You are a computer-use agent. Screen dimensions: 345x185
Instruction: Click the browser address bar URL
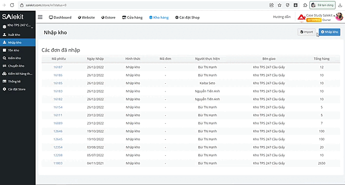pyautogui.click(x=46, y=5)
